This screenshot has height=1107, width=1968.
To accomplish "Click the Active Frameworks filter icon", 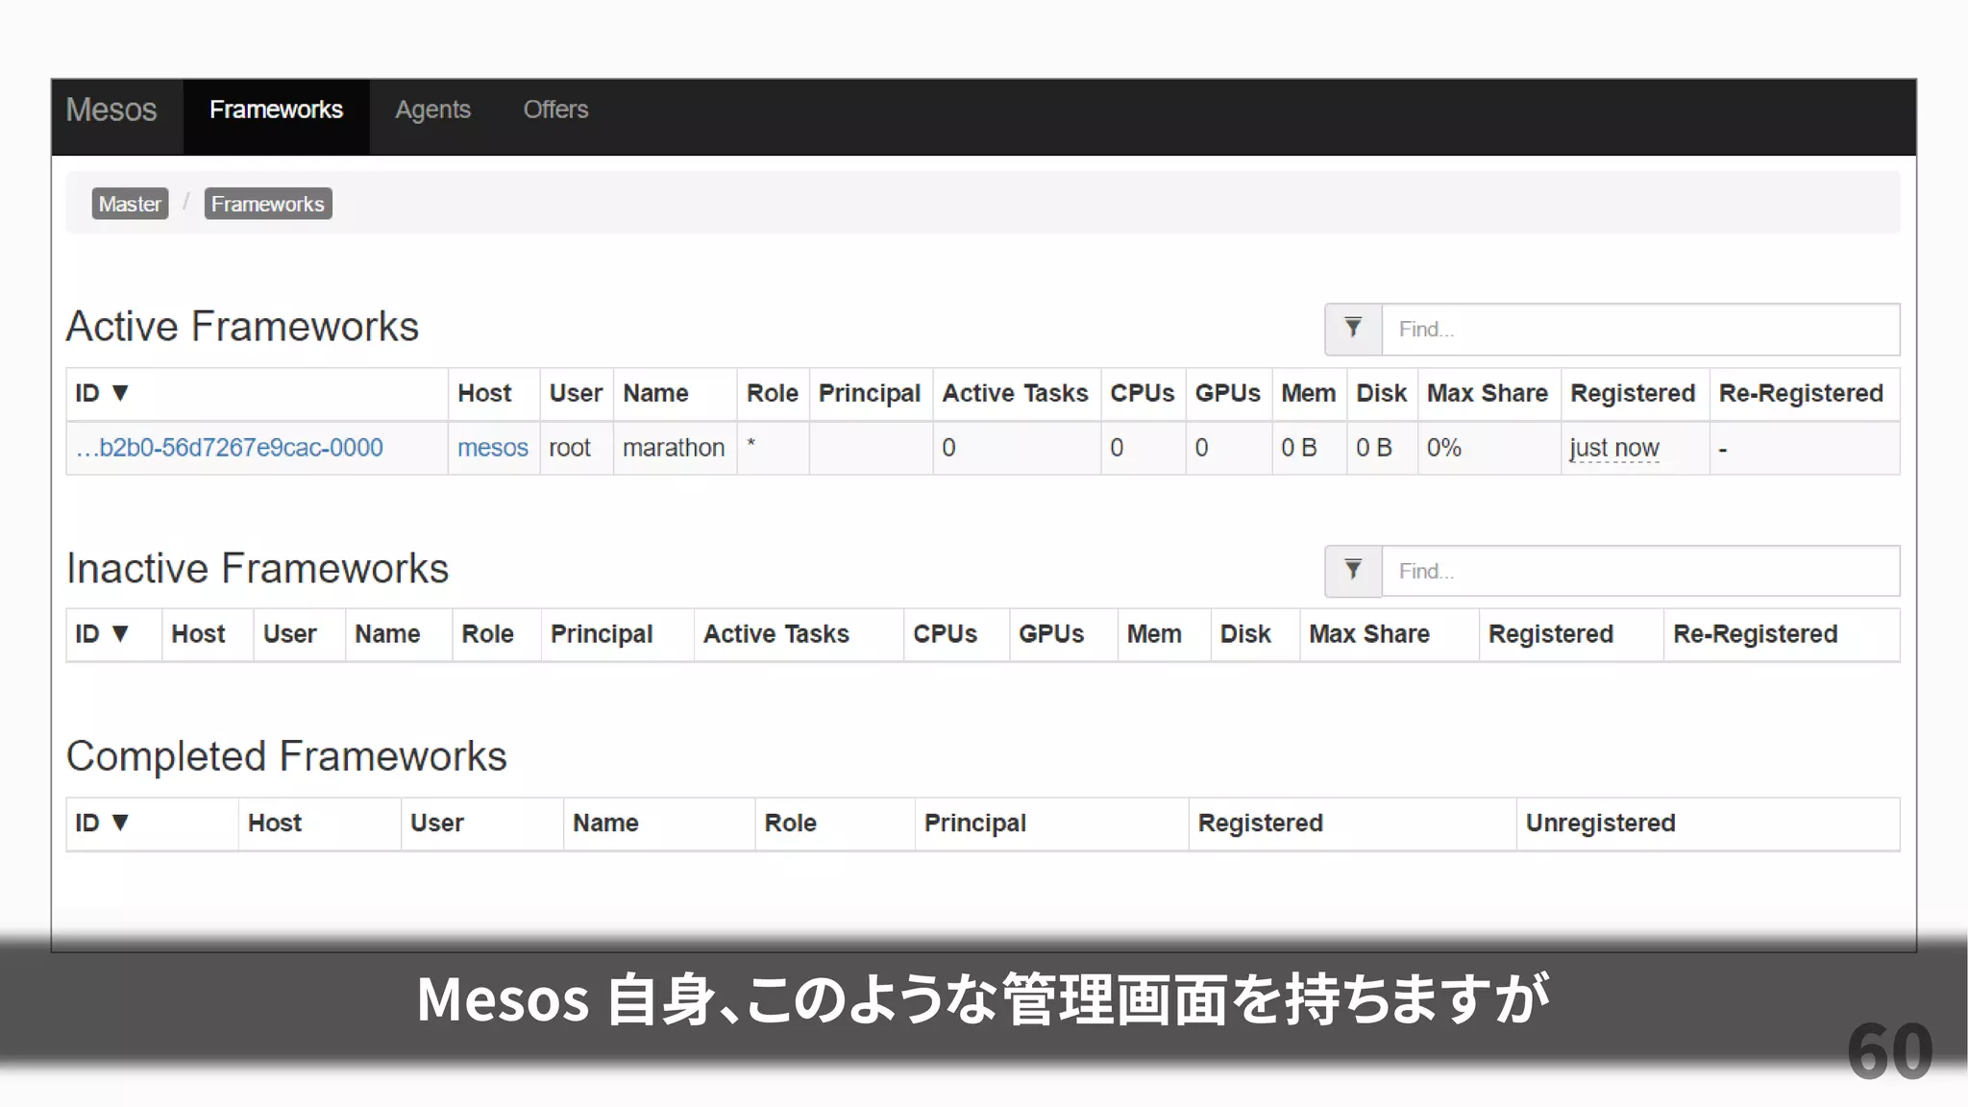I will click(1353, 329).
